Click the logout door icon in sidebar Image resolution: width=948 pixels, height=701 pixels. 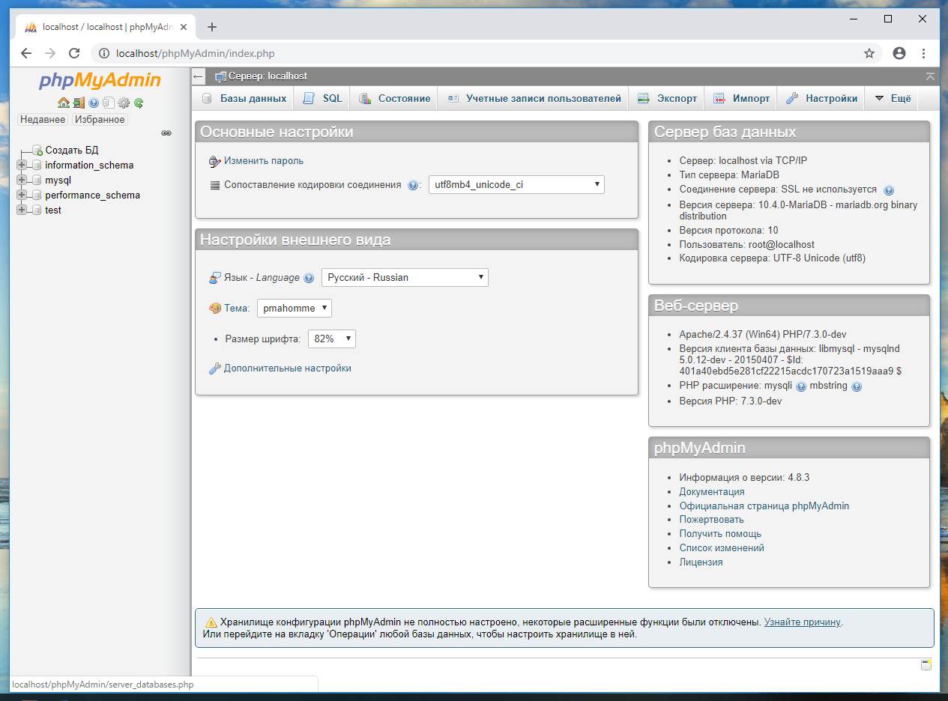[x=79, y=103]
